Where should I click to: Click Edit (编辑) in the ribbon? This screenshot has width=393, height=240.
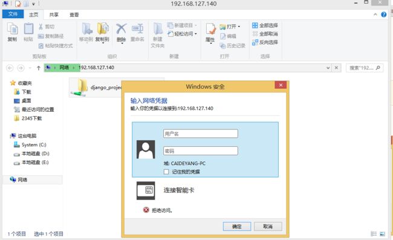coord(228,36)
